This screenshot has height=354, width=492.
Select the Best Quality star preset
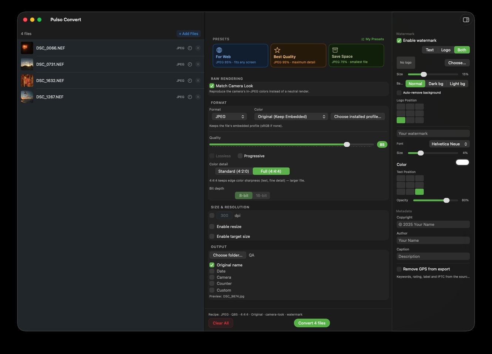[x=298, y=56]
